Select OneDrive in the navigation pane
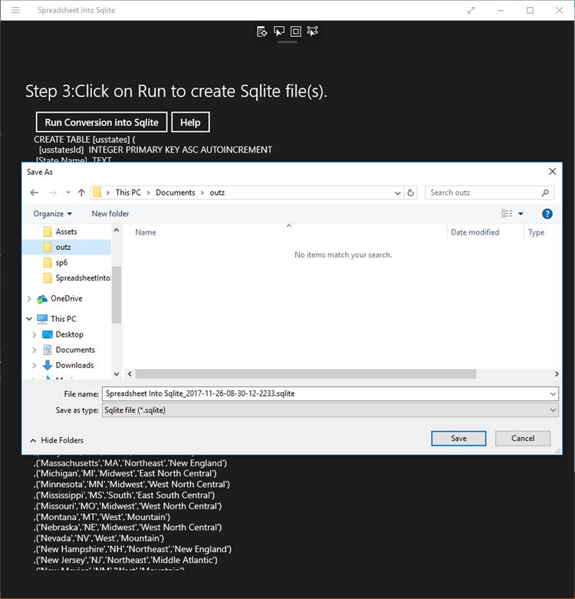The image size is (575, 599). (66, 298)
